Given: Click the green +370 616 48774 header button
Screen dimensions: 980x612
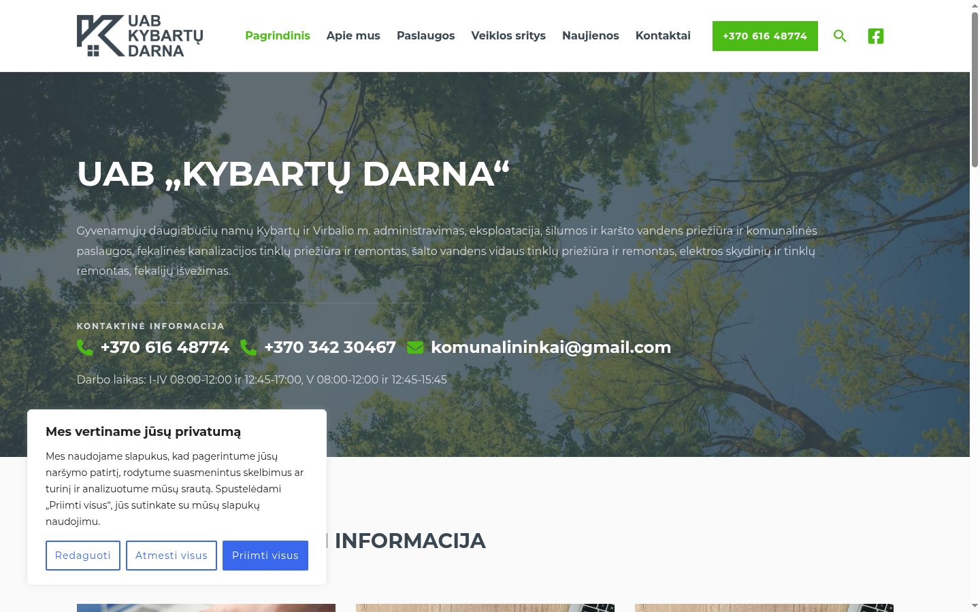Looking at the screenshot, I should click(x=765, y=36).
